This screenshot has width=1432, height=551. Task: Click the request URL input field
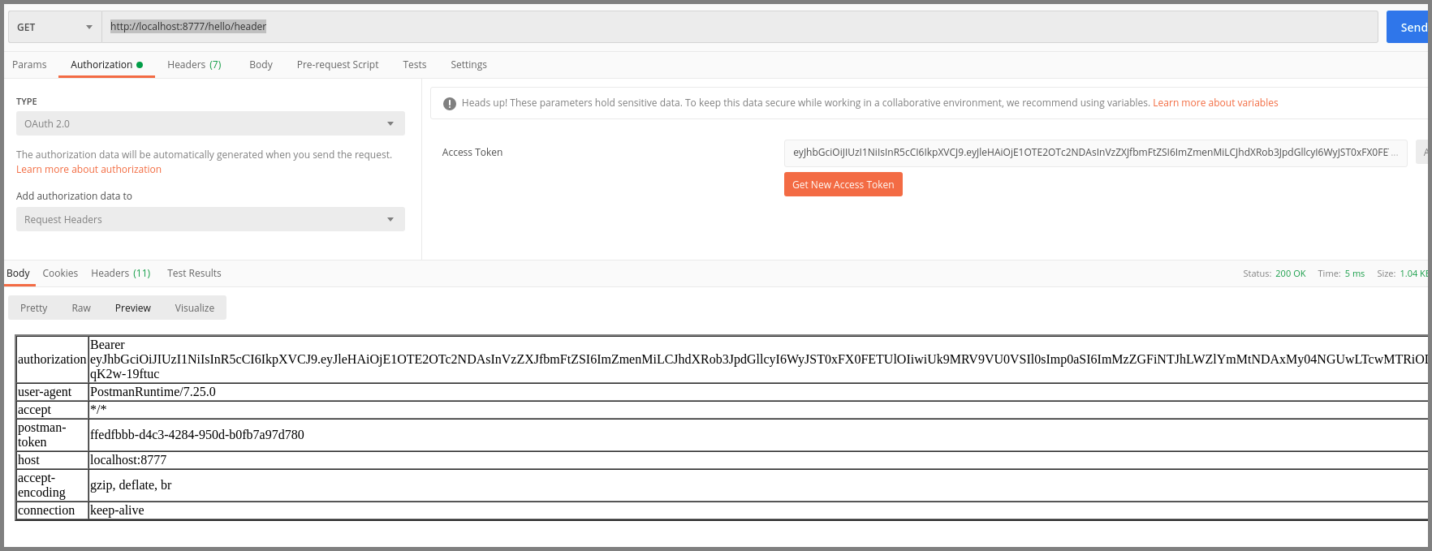coord(740,27)
